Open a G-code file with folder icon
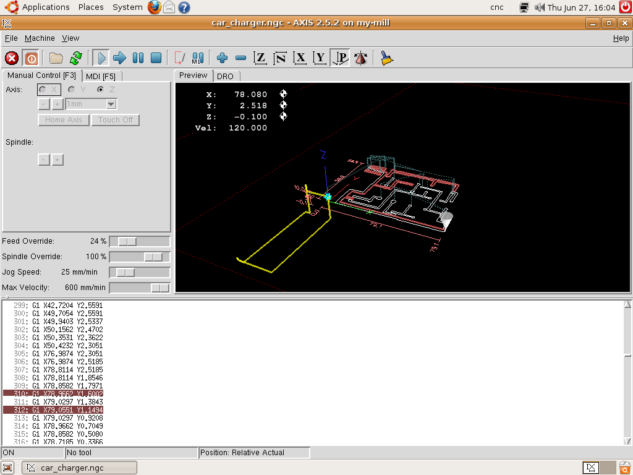 coord(56,58)
